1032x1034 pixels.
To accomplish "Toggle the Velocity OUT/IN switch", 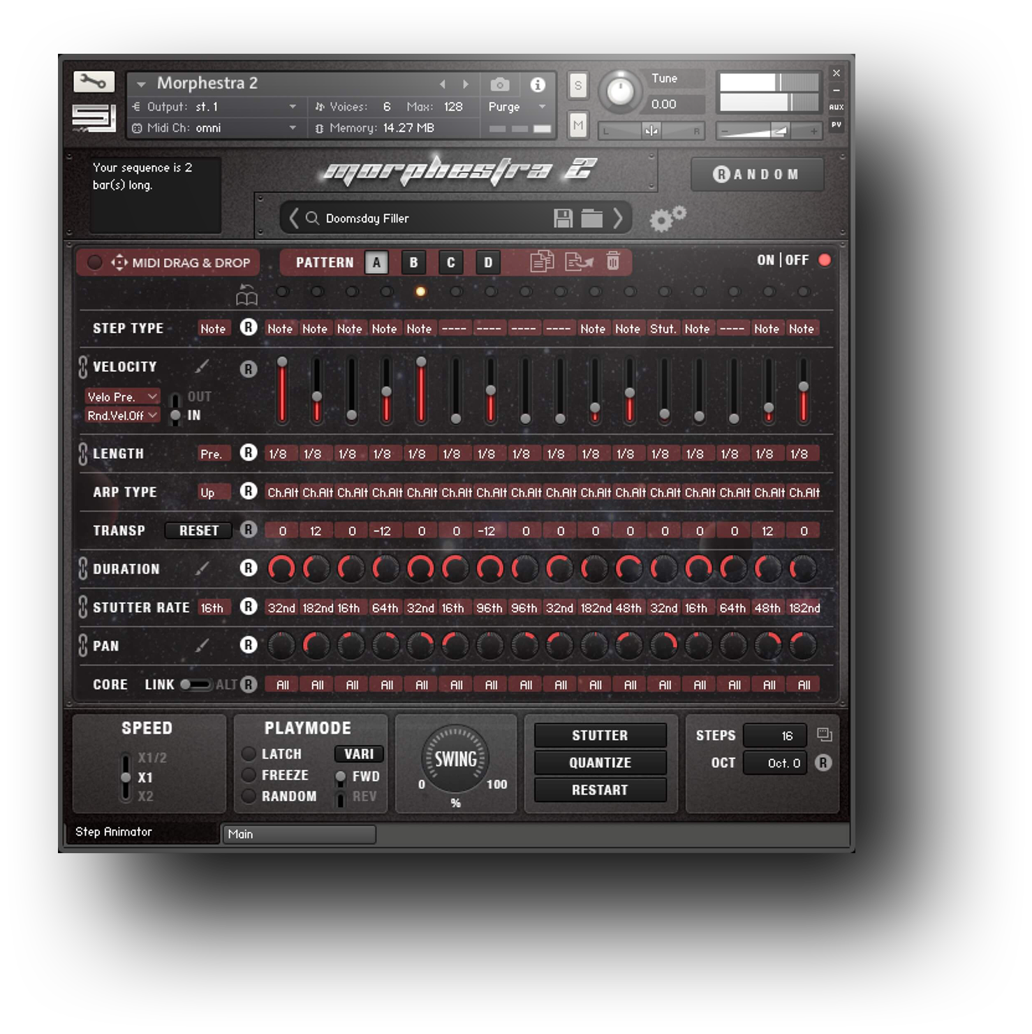I will pyautogui.click(x=175, y=407).
